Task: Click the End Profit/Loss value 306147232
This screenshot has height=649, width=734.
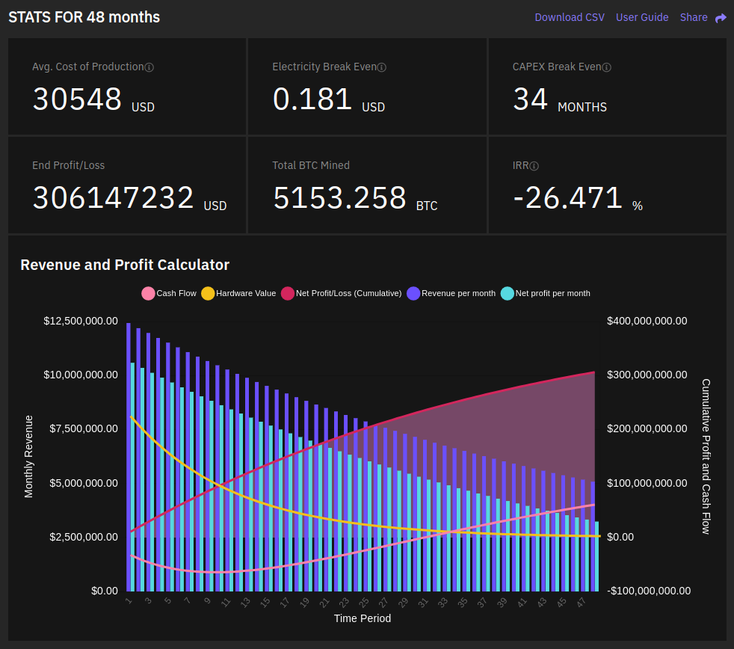Action: pos(114,198)
